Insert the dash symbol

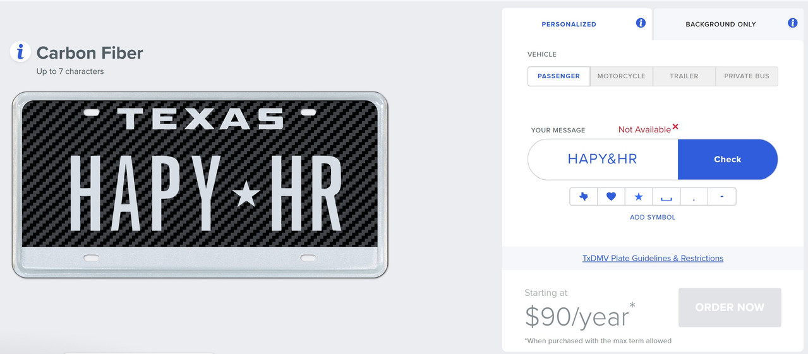pos(722,197)
